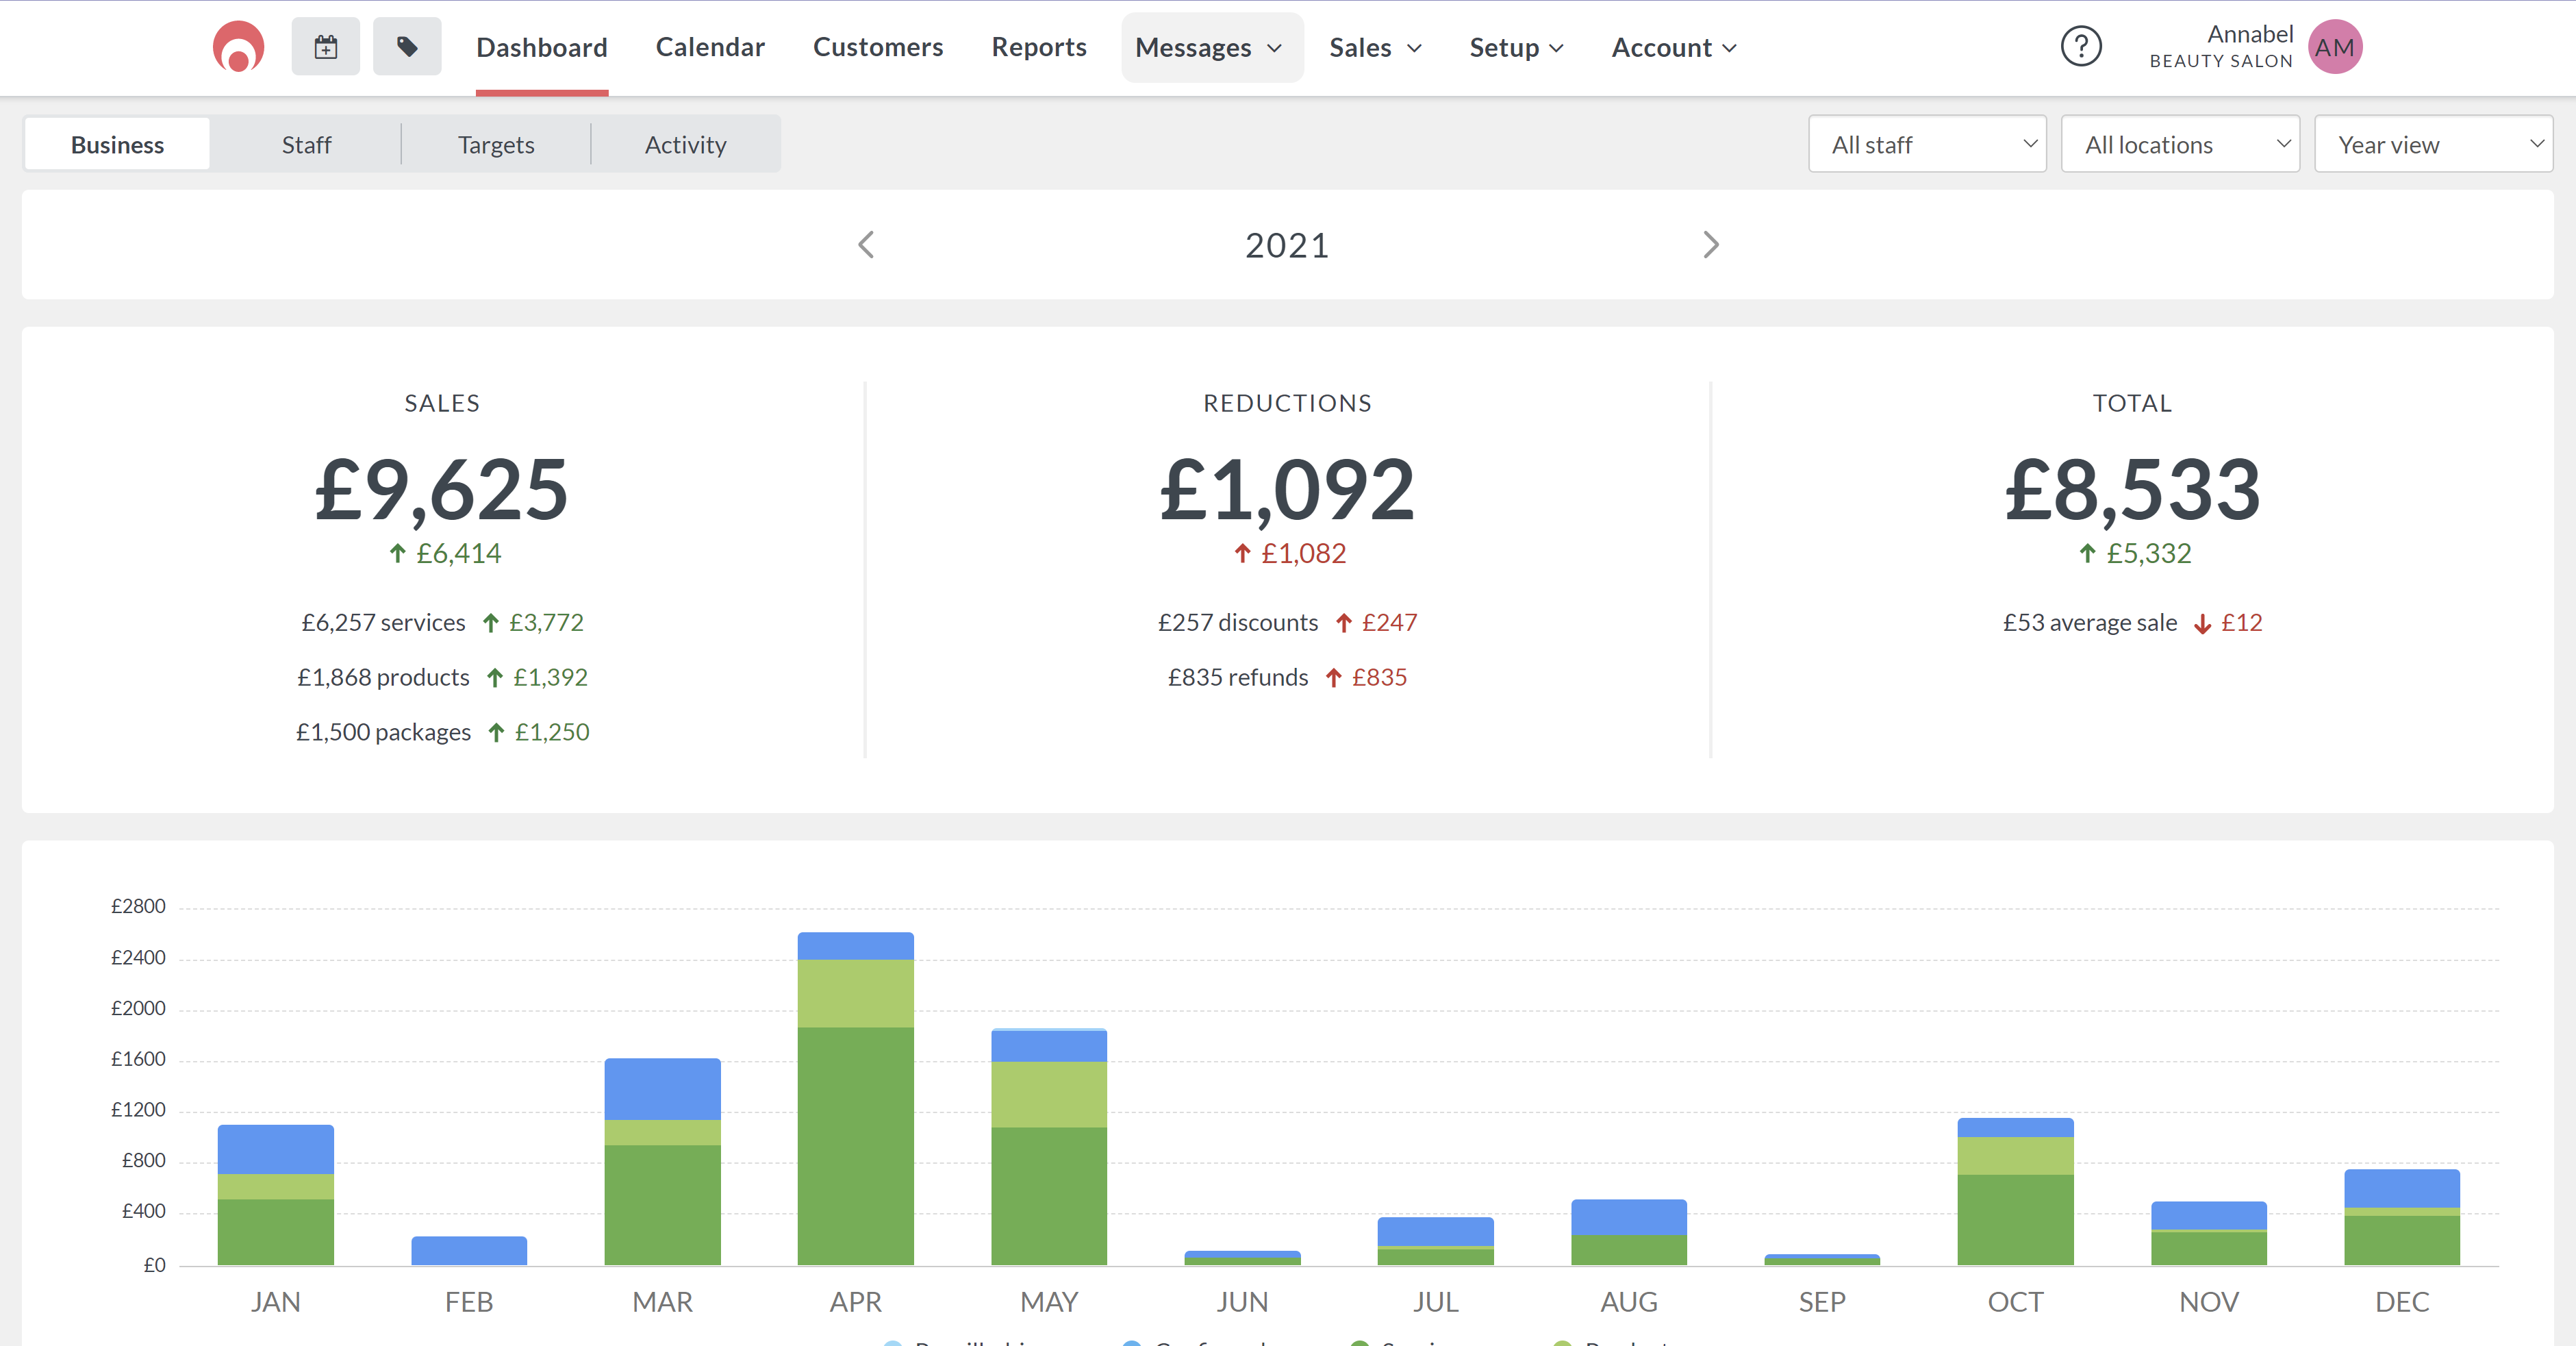Open the Reports section

tap(1039, 48)
